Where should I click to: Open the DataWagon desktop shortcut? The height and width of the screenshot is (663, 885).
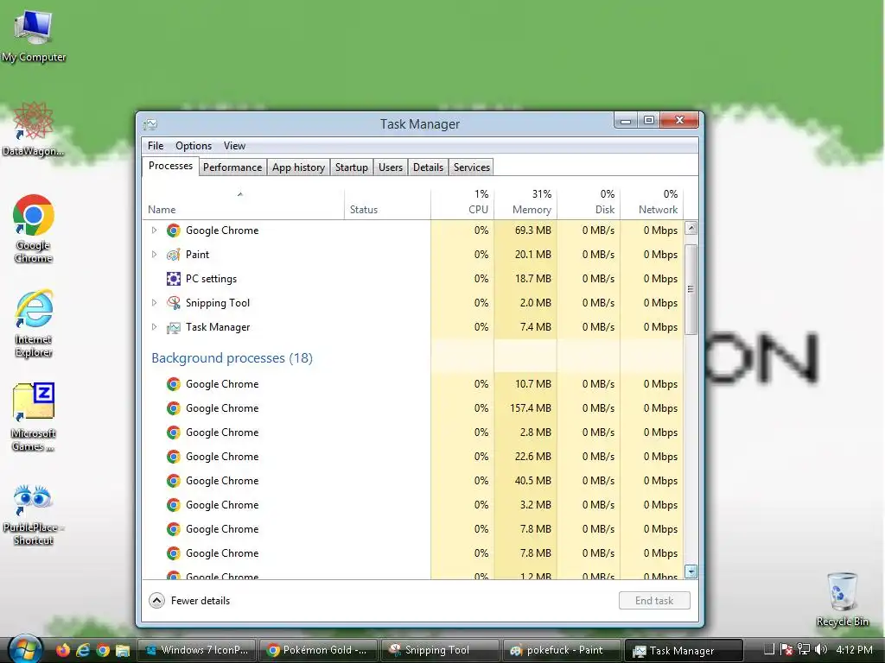coord(33,129)
